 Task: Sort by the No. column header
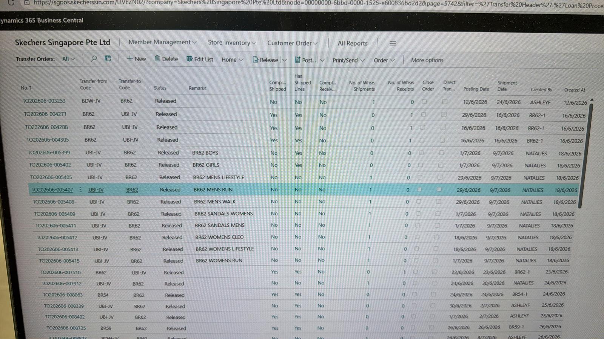[x=26, y=88]
